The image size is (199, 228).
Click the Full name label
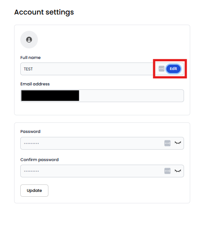point(30,58)
